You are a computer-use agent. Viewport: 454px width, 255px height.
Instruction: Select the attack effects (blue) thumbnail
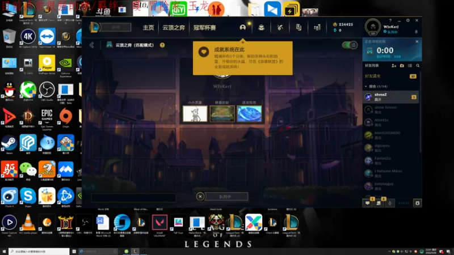[x=249, y=114]
